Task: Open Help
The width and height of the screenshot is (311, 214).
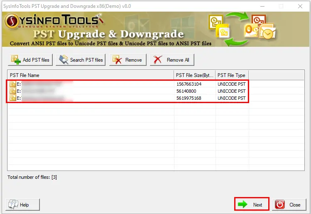Action: 22,205
